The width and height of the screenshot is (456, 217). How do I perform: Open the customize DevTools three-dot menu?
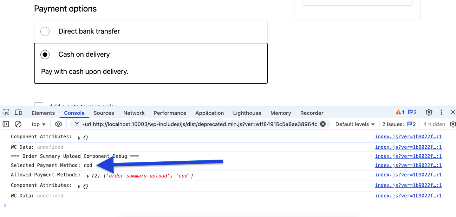click(441, 112)
